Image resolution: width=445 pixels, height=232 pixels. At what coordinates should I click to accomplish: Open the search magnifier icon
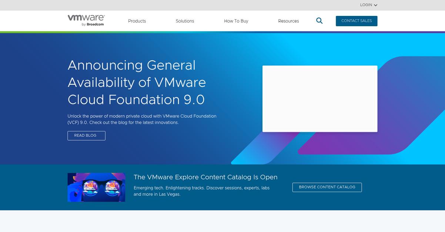point(319,21)
